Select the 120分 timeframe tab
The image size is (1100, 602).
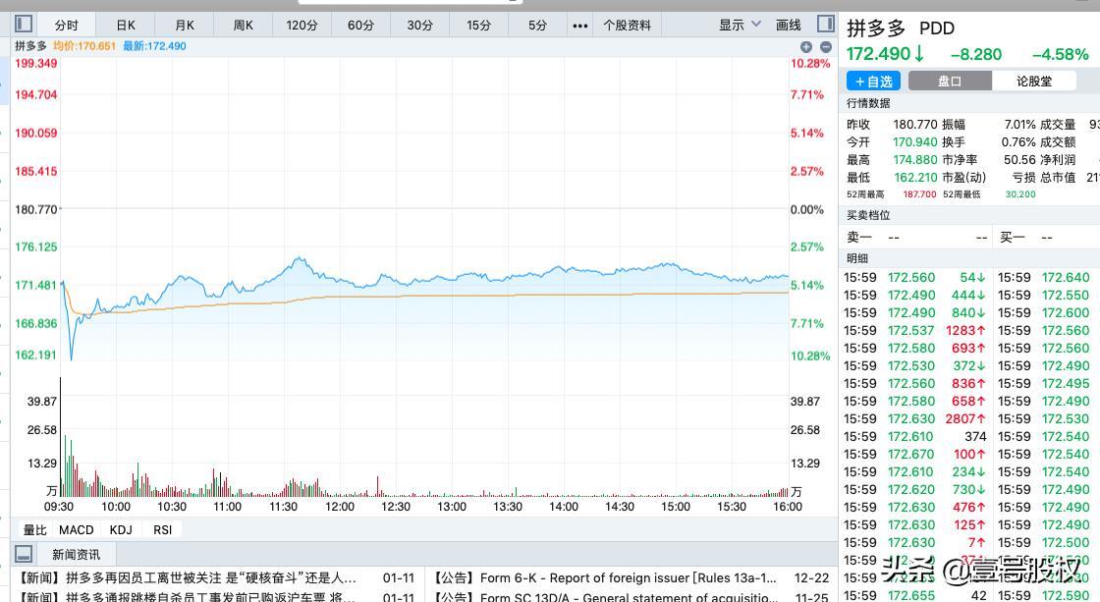pyautogui.click(x=302, y=26)
